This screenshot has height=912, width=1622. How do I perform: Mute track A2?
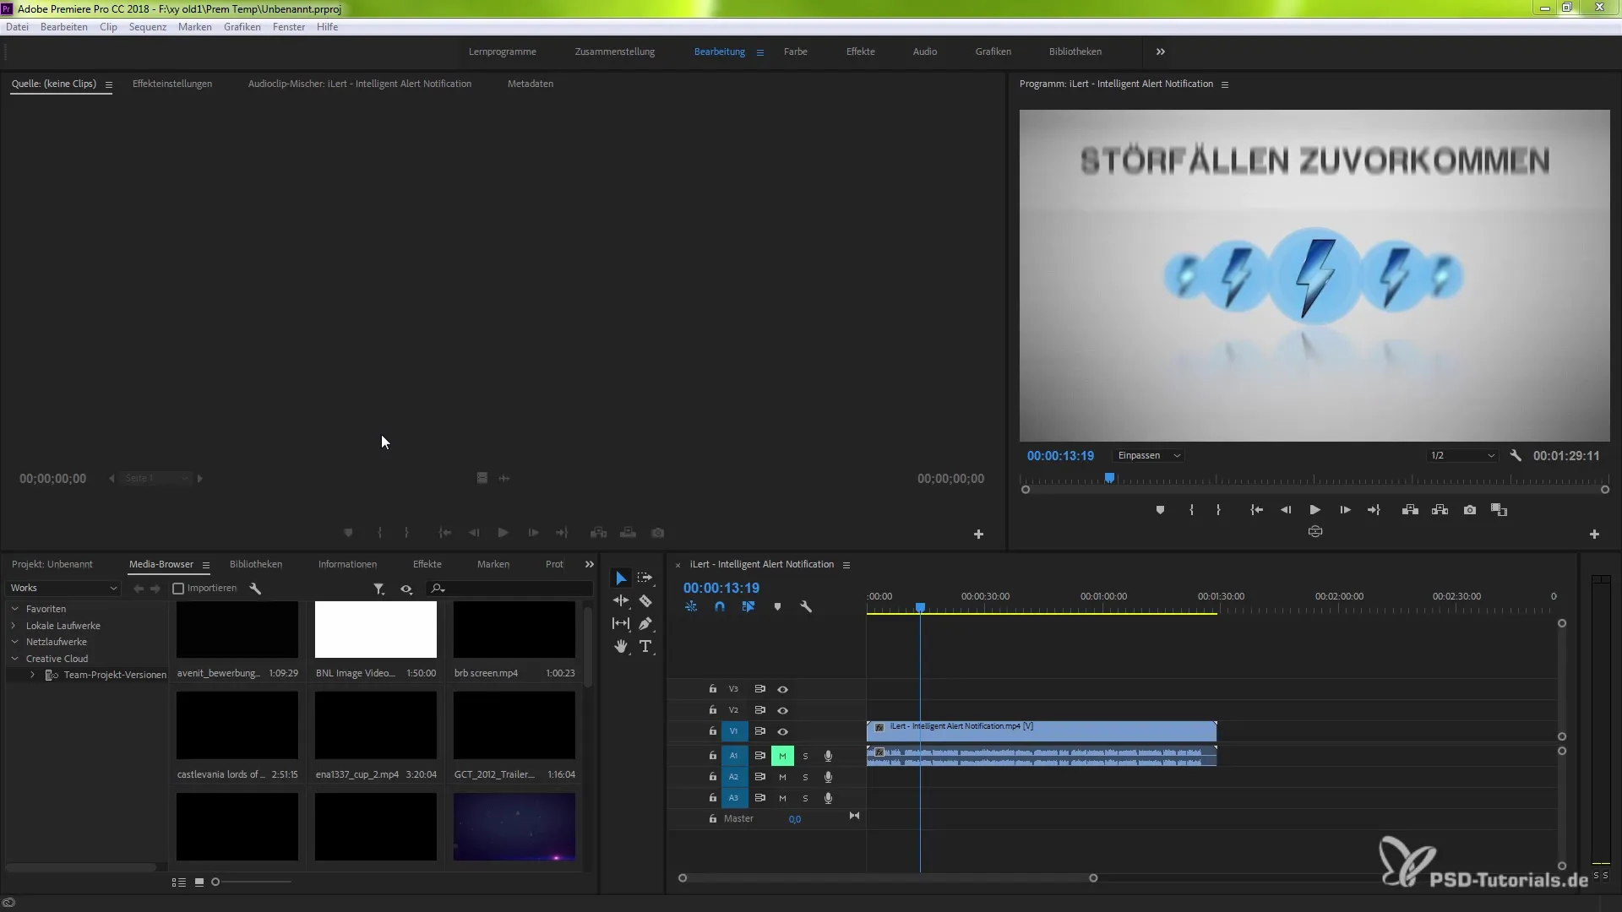[x=782, y=777]
